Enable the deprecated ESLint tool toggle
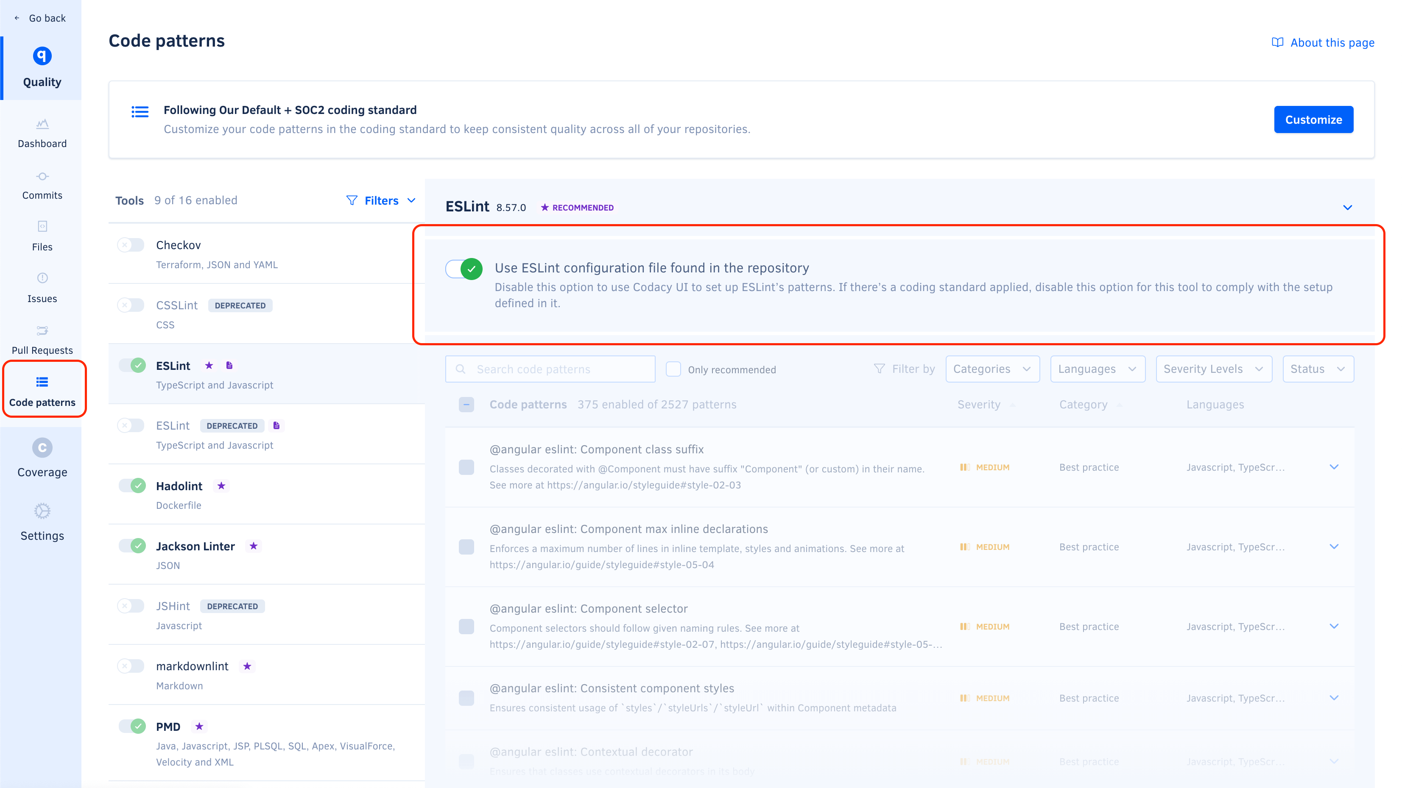The height and width of the screenshot is (788, 1402). point(131,425)
